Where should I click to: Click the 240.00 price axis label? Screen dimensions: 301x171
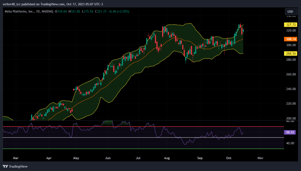pos(291,89)
